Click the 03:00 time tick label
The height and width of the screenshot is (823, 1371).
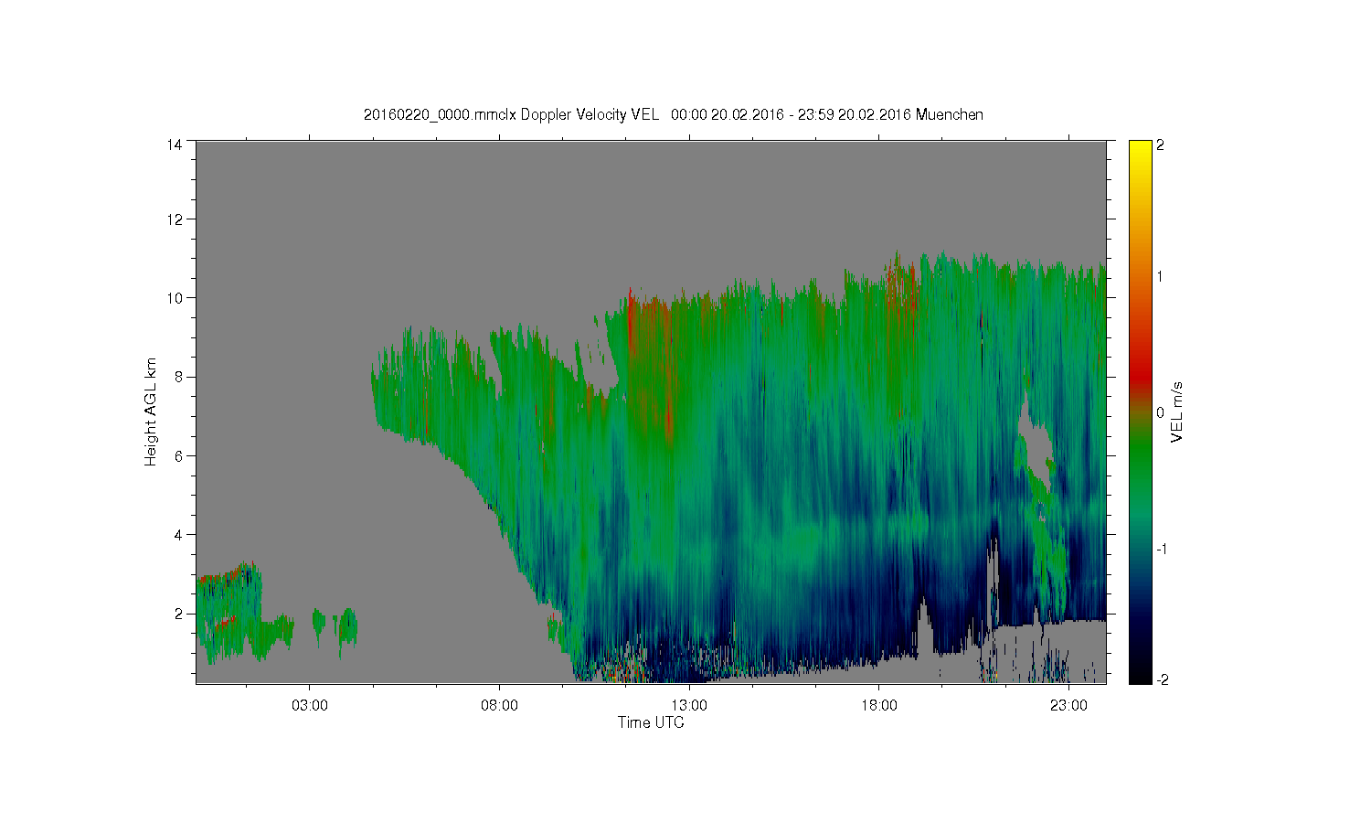point(309,705)
